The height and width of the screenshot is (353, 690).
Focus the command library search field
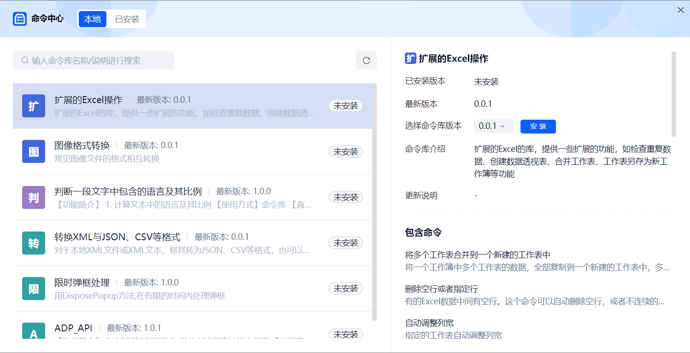click(99, 60)
